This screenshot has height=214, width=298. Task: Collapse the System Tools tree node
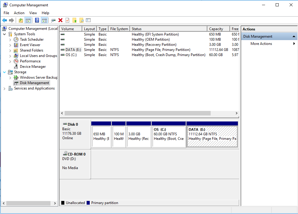[4, 34]
